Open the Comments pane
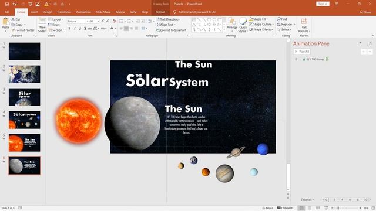The width and height of the screenshot is (376, 211). click(x=285, y=208)
